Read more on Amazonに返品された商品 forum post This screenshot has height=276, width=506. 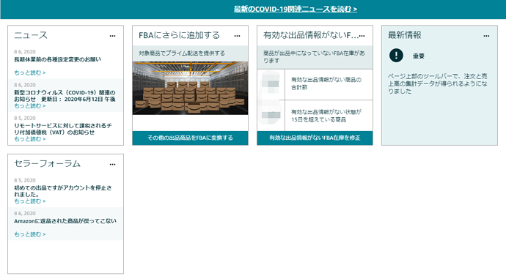pyautogui.click(x=29, y=234)
